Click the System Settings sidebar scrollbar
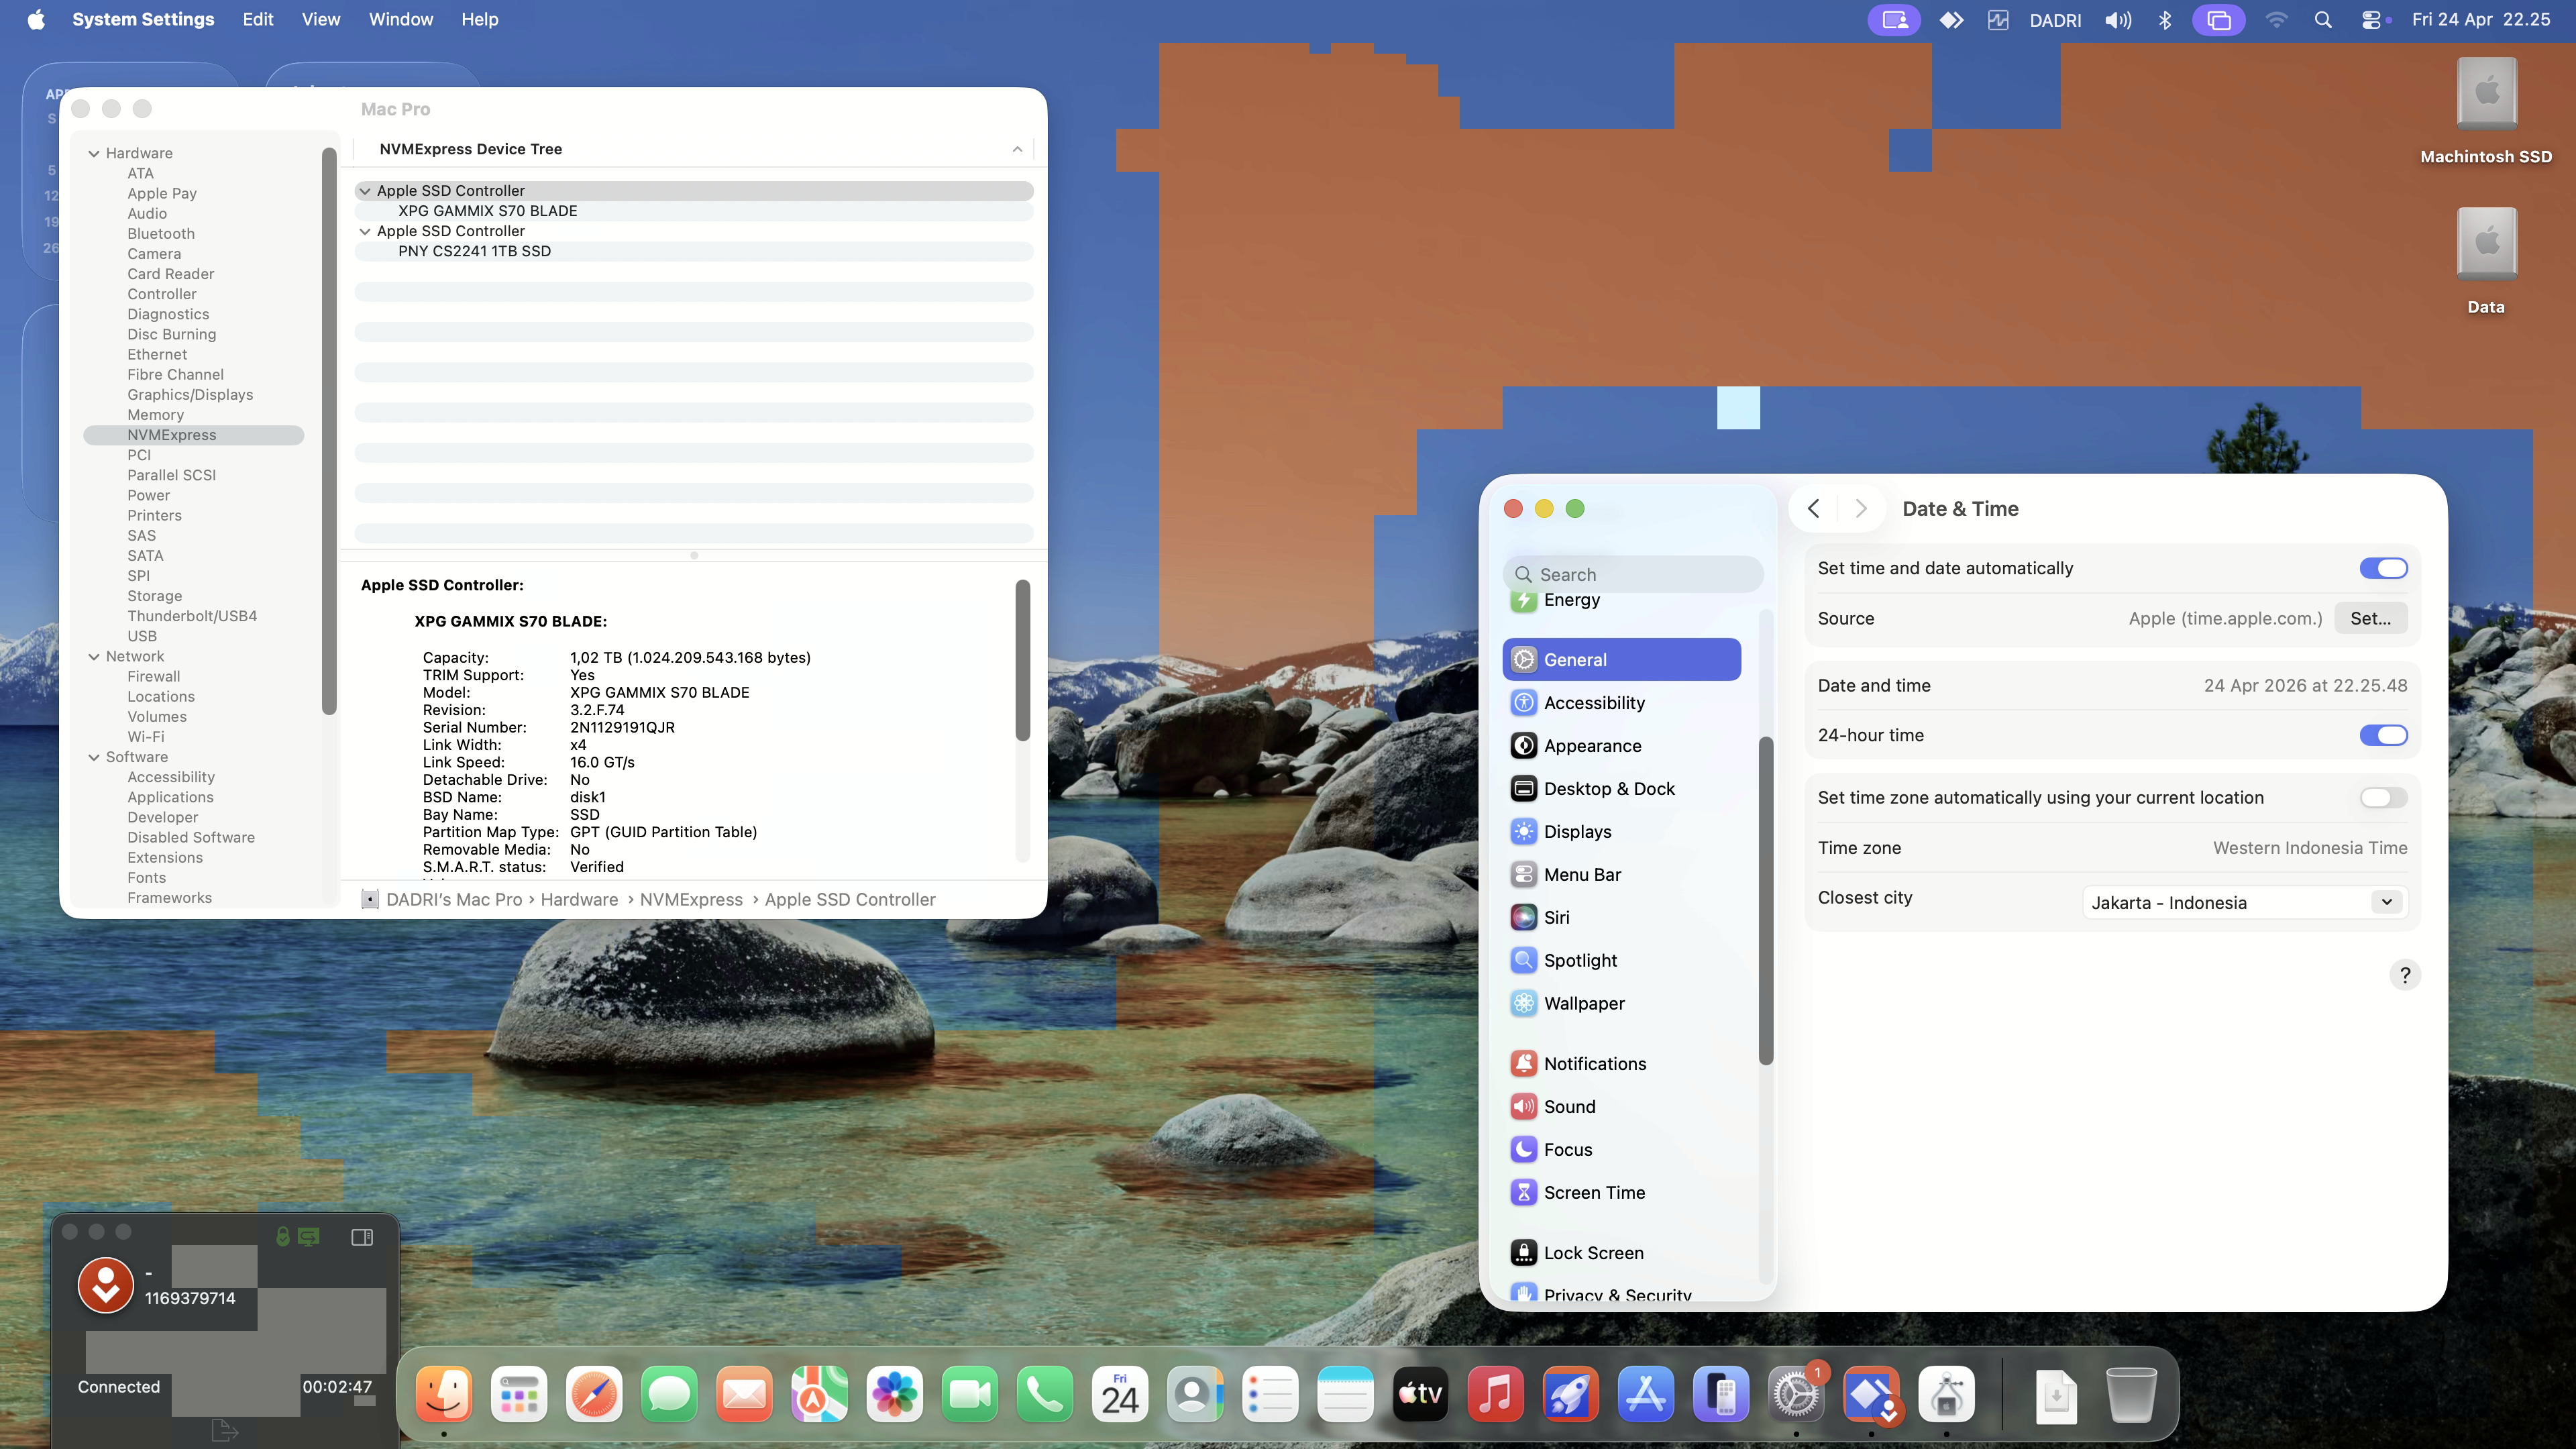 tap(1765, 900)
